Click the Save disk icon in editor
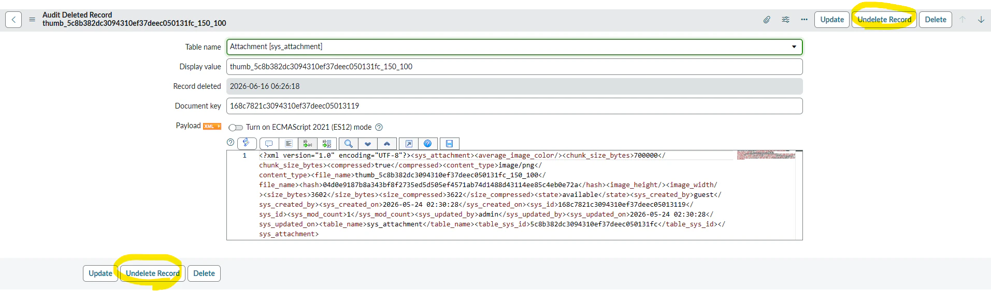 click(x=449, y=144)
